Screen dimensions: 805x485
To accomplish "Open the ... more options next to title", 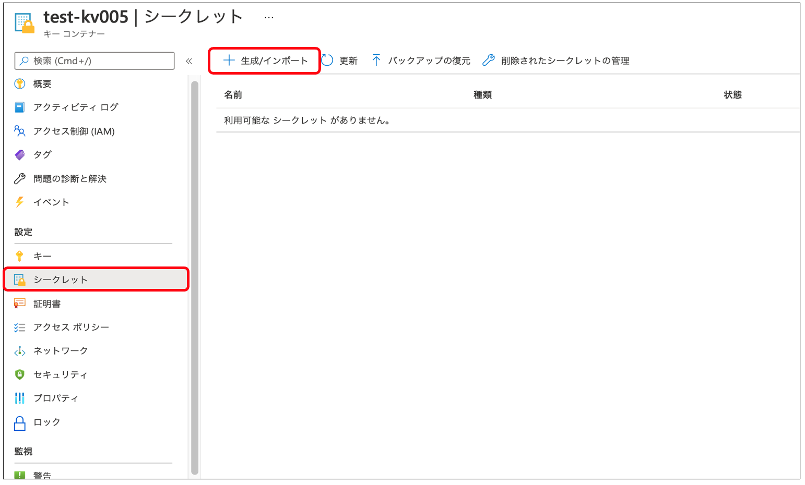I will click(x=268, y=17).
